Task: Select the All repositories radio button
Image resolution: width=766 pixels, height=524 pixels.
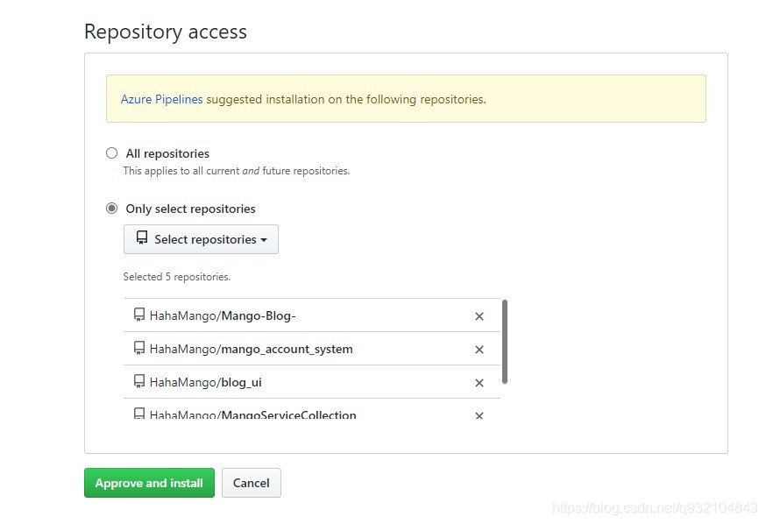Action: [x=112, y=153]
